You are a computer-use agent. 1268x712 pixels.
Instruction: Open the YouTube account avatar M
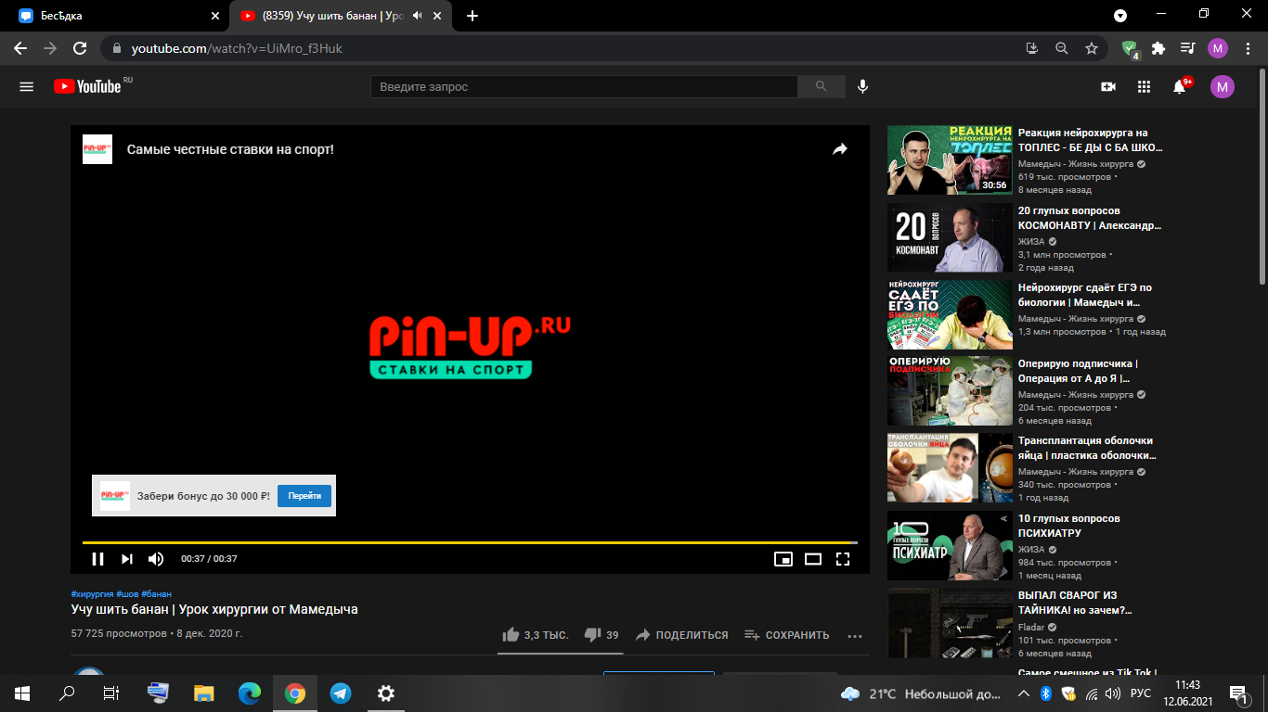(1223, 87)
